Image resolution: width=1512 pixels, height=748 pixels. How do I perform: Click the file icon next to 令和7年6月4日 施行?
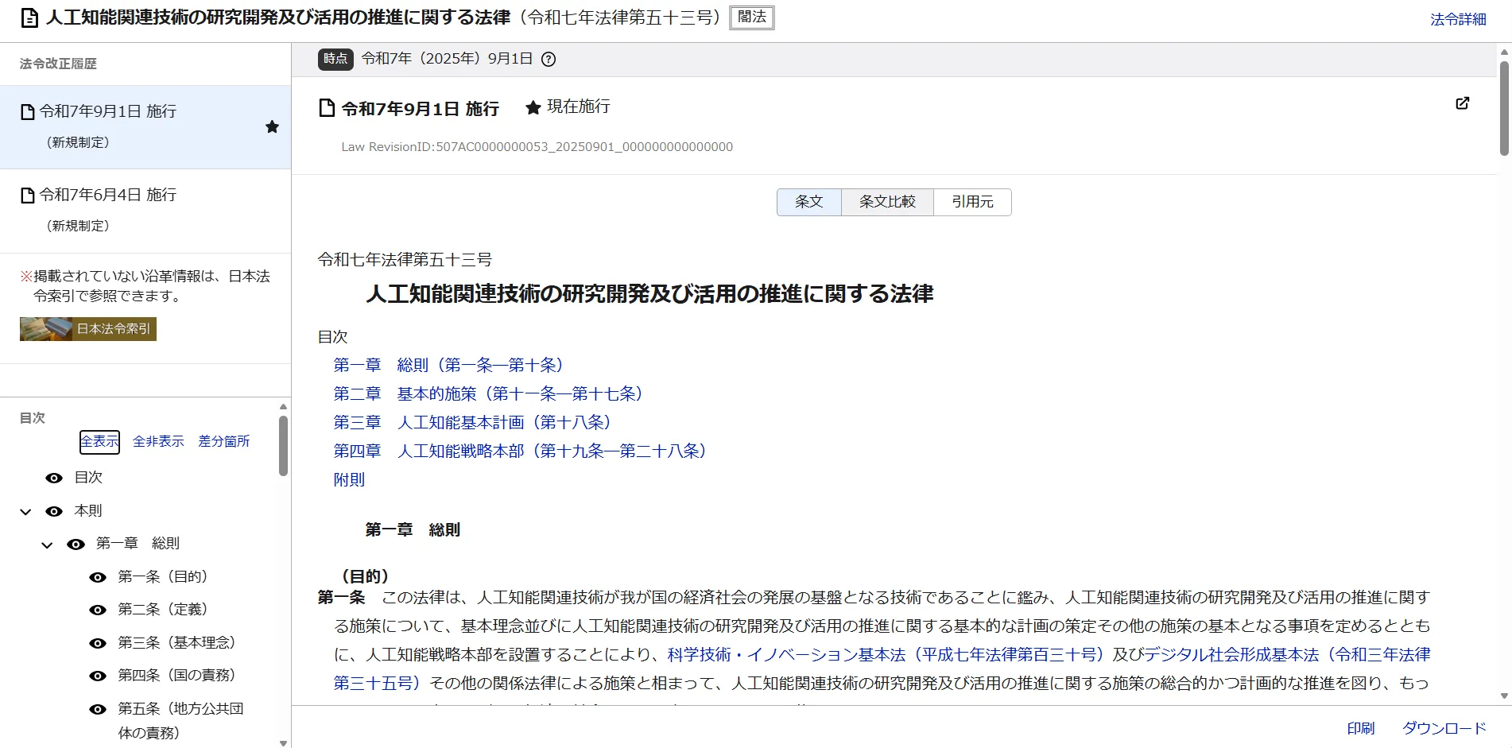[28, 196]
